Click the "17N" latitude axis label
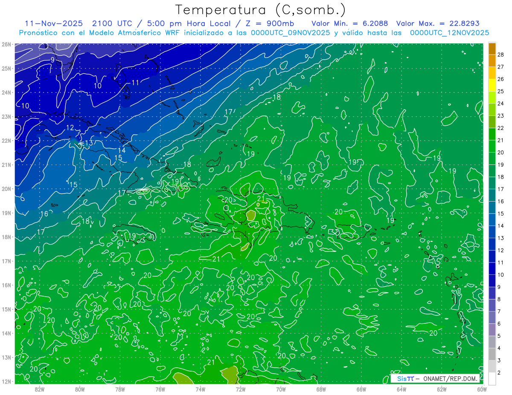 [x=6, y=261]
